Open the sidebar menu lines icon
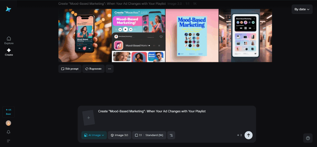 tap(8, 141)
